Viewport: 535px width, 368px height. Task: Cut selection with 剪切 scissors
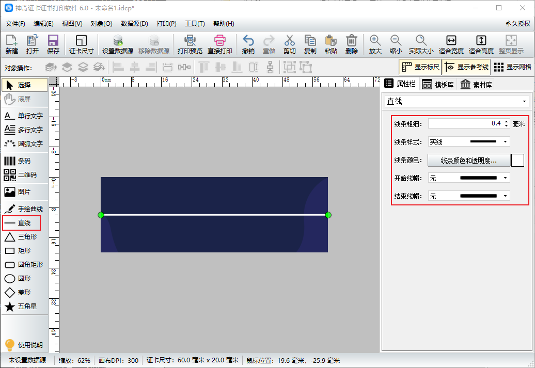click(x=289, y=44)
